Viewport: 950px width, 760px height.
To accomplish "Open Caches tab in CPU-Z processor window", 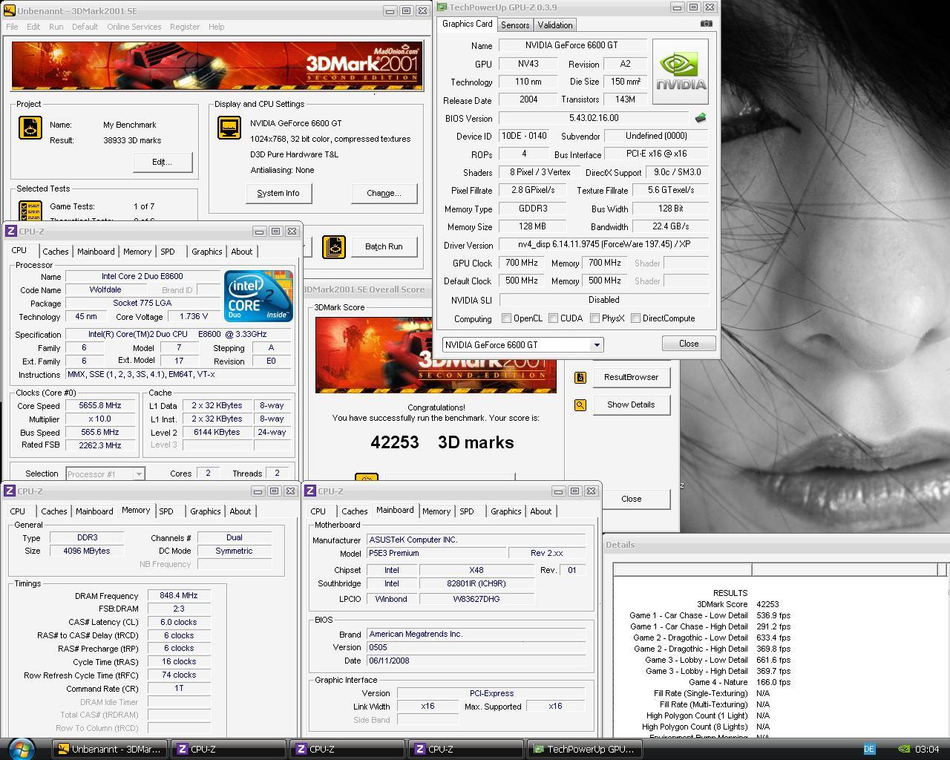I will [56, 252].
